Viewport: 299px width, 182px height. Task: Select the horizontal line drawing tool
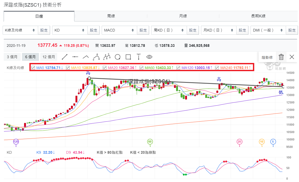coord(75,57)
